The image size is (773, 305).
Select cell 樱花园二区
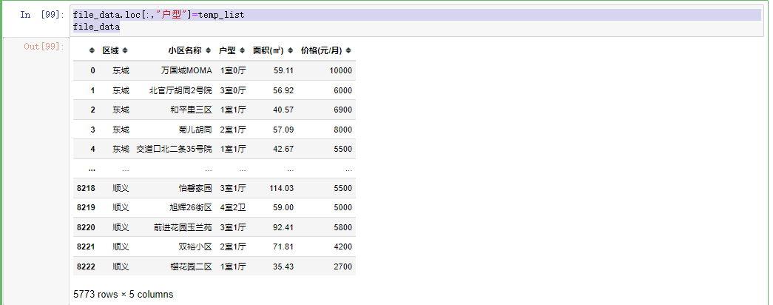coord(191,267)
